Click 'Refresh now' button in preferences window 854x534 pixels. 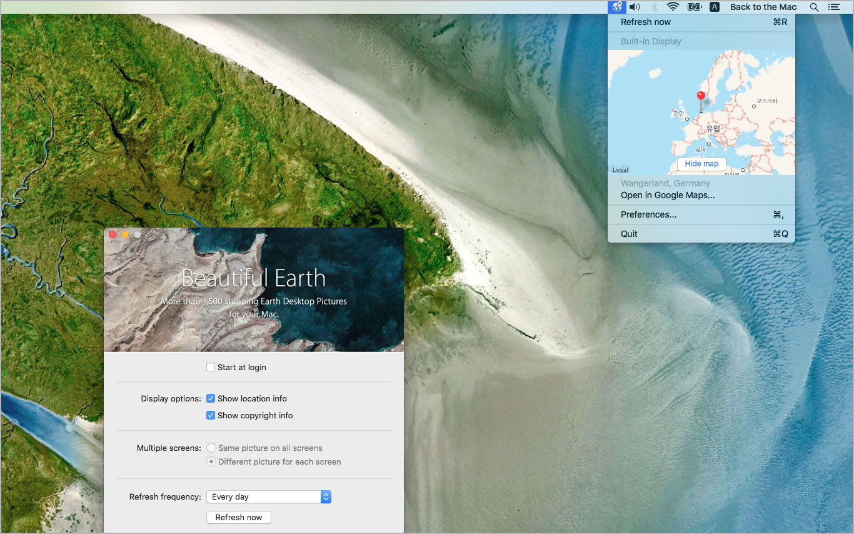239,517
